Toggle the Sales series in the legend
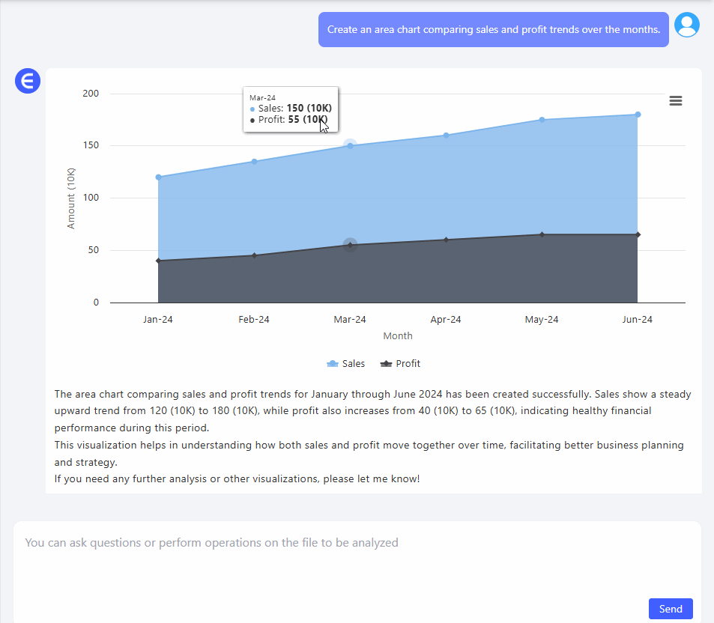The image size is (714, 623). 346,364
